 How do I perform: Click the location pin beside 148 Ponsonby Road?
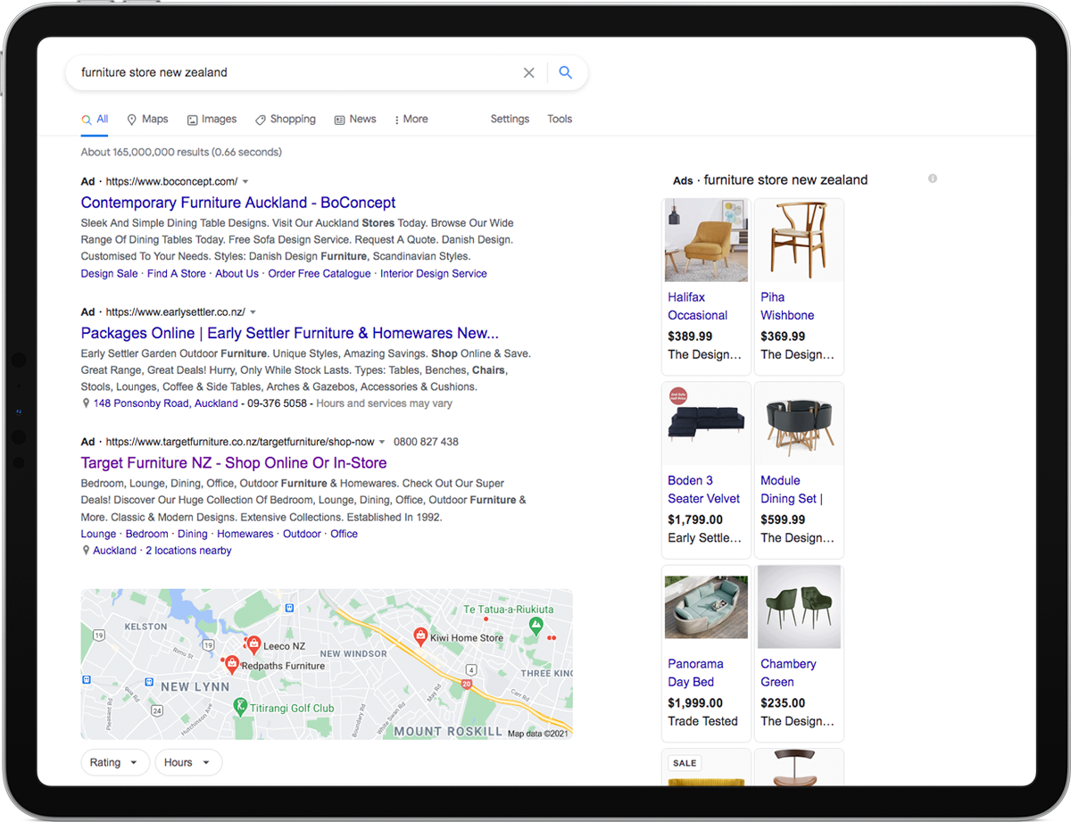click(86, 403)
